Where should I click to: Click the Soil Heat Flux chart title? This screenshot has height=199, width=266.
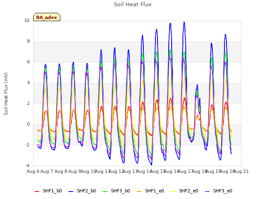(x=133, y=5)
